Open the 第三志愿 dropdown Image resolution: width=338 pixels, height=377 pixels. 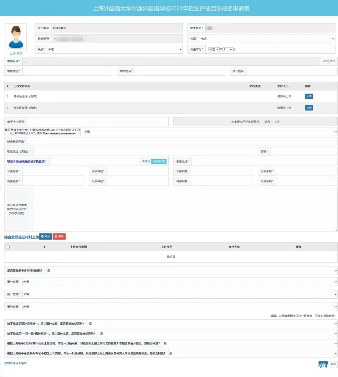click(180, 307)
